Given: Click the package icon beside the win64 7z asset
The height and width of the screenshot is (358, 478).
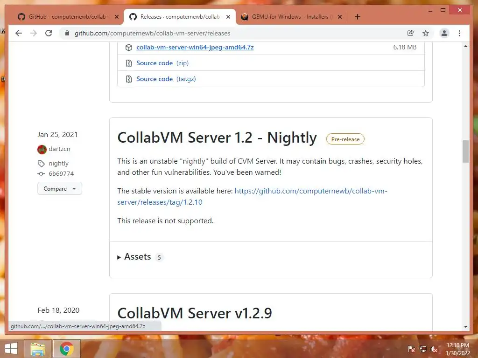Looking at the screenshot, I should (129, 47).
